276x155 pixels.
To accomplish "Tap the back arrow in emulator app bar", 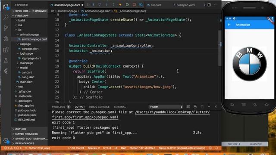I will pos(229,25).
